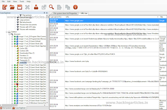
Task: Select Pictures with metadata filter item
Action: click(27, 30)
